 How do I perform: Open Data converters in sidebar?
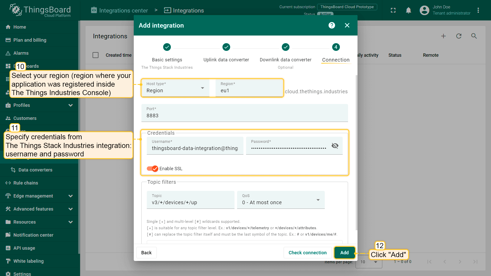tap(35, 170)
